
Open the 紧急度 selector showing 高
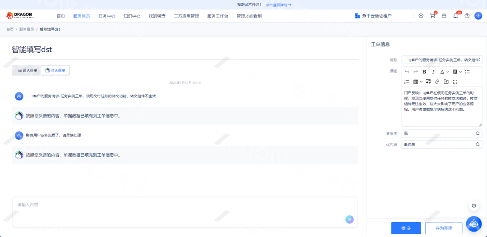pyautogui.click(x=441, y=133)
